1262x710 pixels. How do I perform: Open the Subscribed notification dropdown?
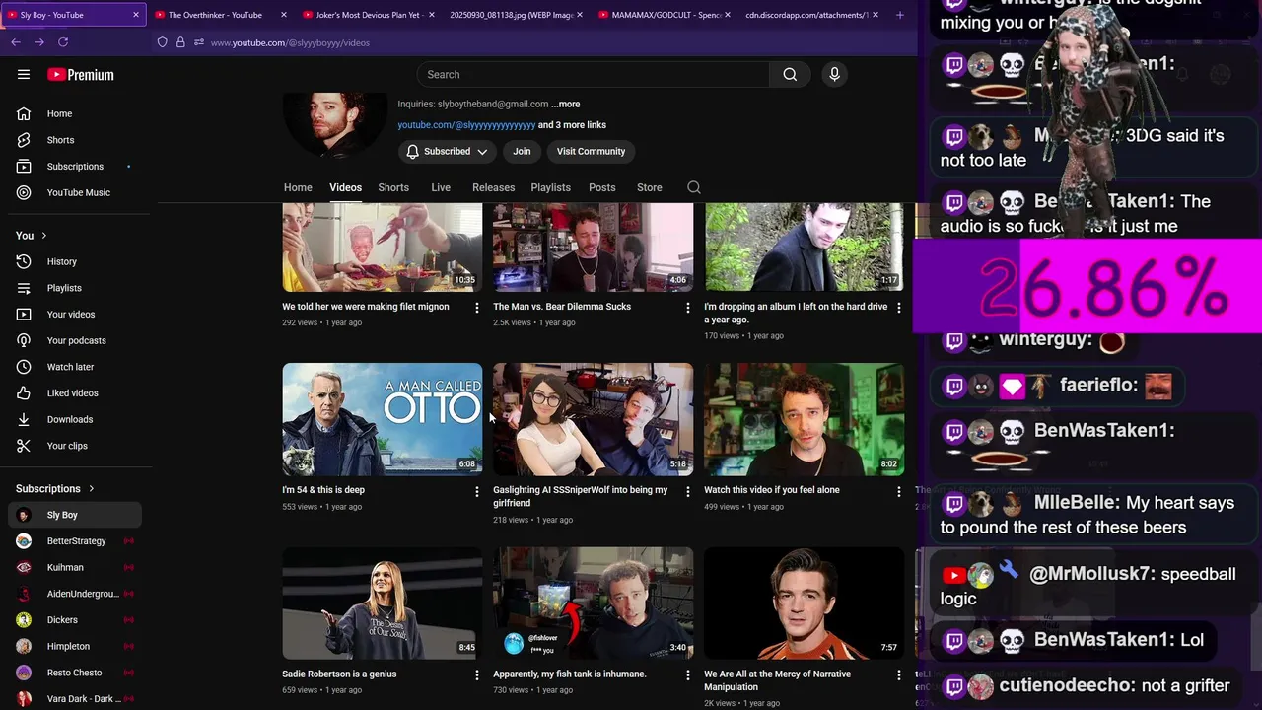tap(447, 152)
